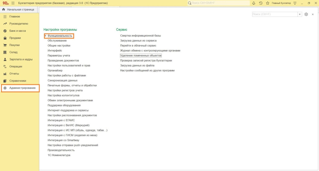Open the Функциональность settings link
This screenshot has height=171, width=319.
[x=60, y=36]
